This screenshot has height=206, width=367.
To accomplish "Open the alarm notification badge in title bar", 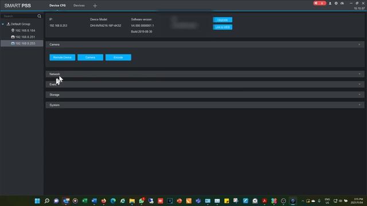I will pos(319,3).
